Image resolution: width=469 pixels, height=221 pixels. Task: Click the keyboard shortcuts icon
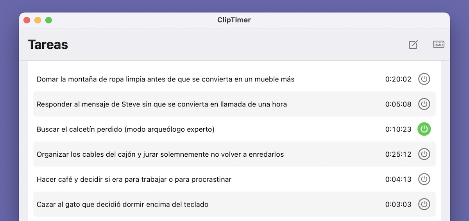(x=439, y=44)
